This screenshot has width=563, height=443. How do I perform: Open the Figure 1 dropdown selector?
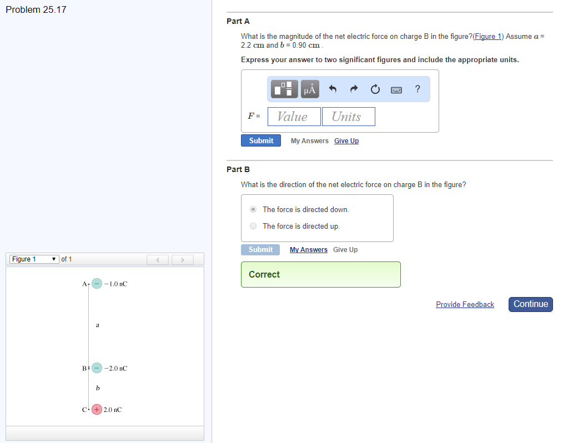(34, 259)
